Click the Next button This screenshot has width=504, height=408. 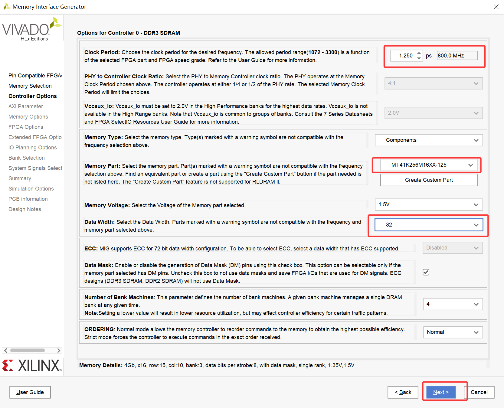point(441,392)
